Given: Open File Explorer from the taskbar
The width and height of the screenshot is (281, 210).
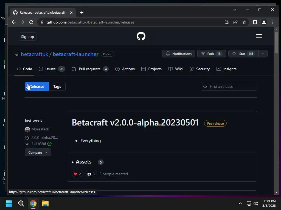Looking at the screenshot, I should click(x=45, y=203).
